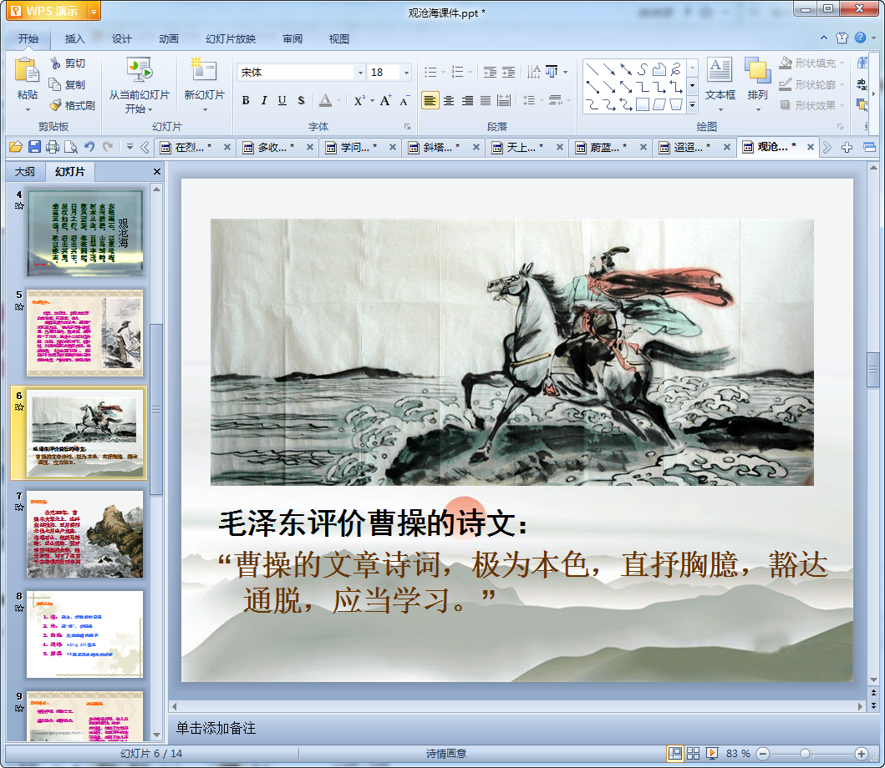Click the numbered list icon

(x=458, y=72)
